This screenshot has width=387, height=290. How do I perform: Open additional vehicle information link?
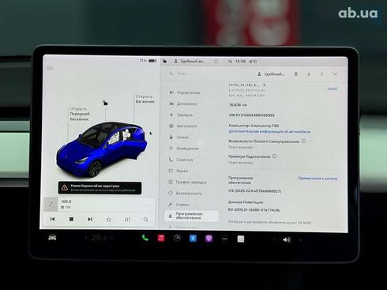point(269,131)
